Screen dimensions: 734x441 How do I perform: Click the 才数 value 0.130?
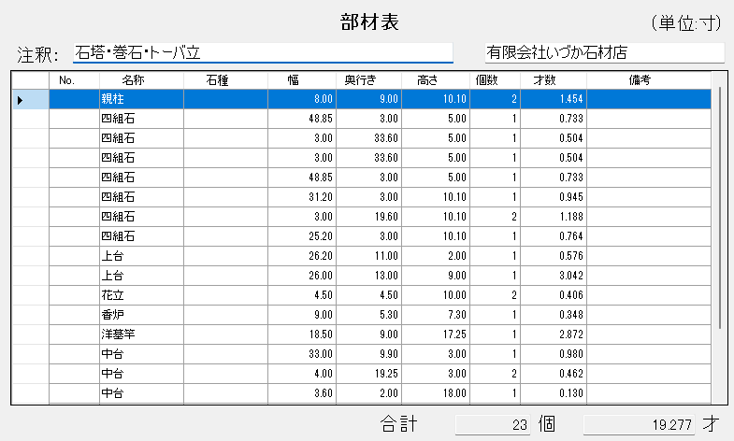point(554,393)
